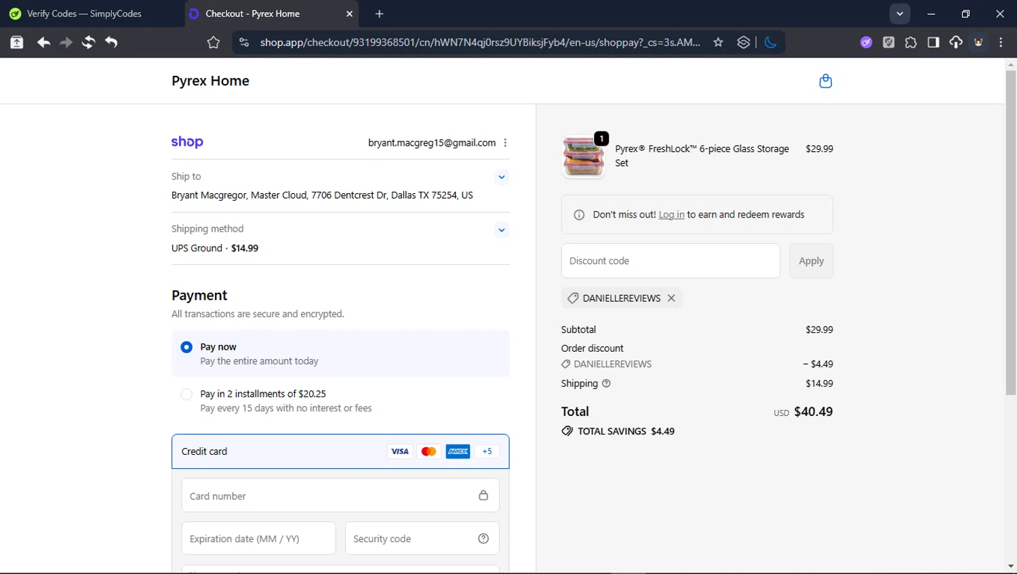Viewport: 1017px width, 574px height.
Task: Reload the page
Action: [x=88, y=42]
